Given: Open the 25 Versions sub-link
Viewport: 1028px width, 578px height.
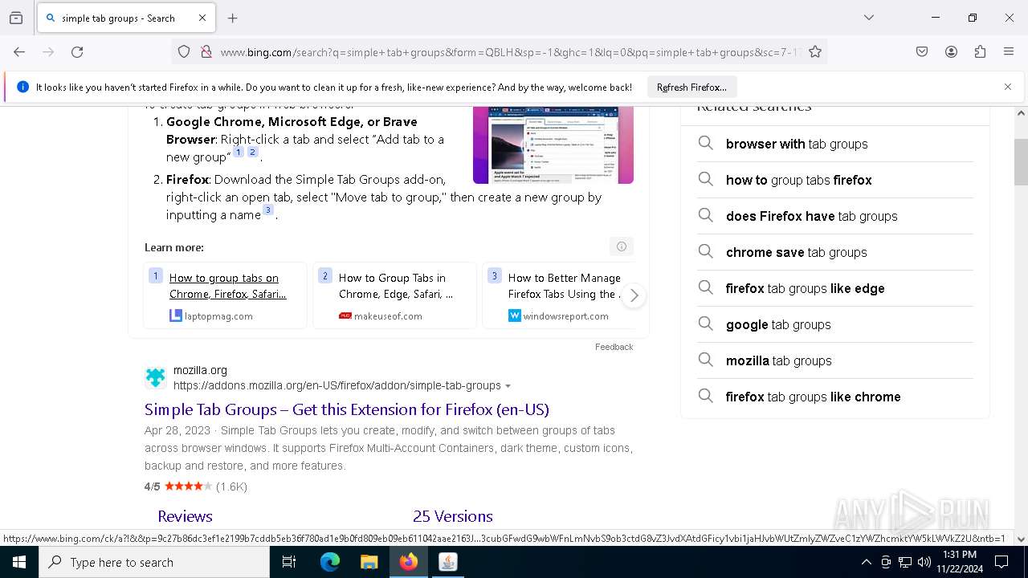Looking at the screenshot, I should [453, 516].
